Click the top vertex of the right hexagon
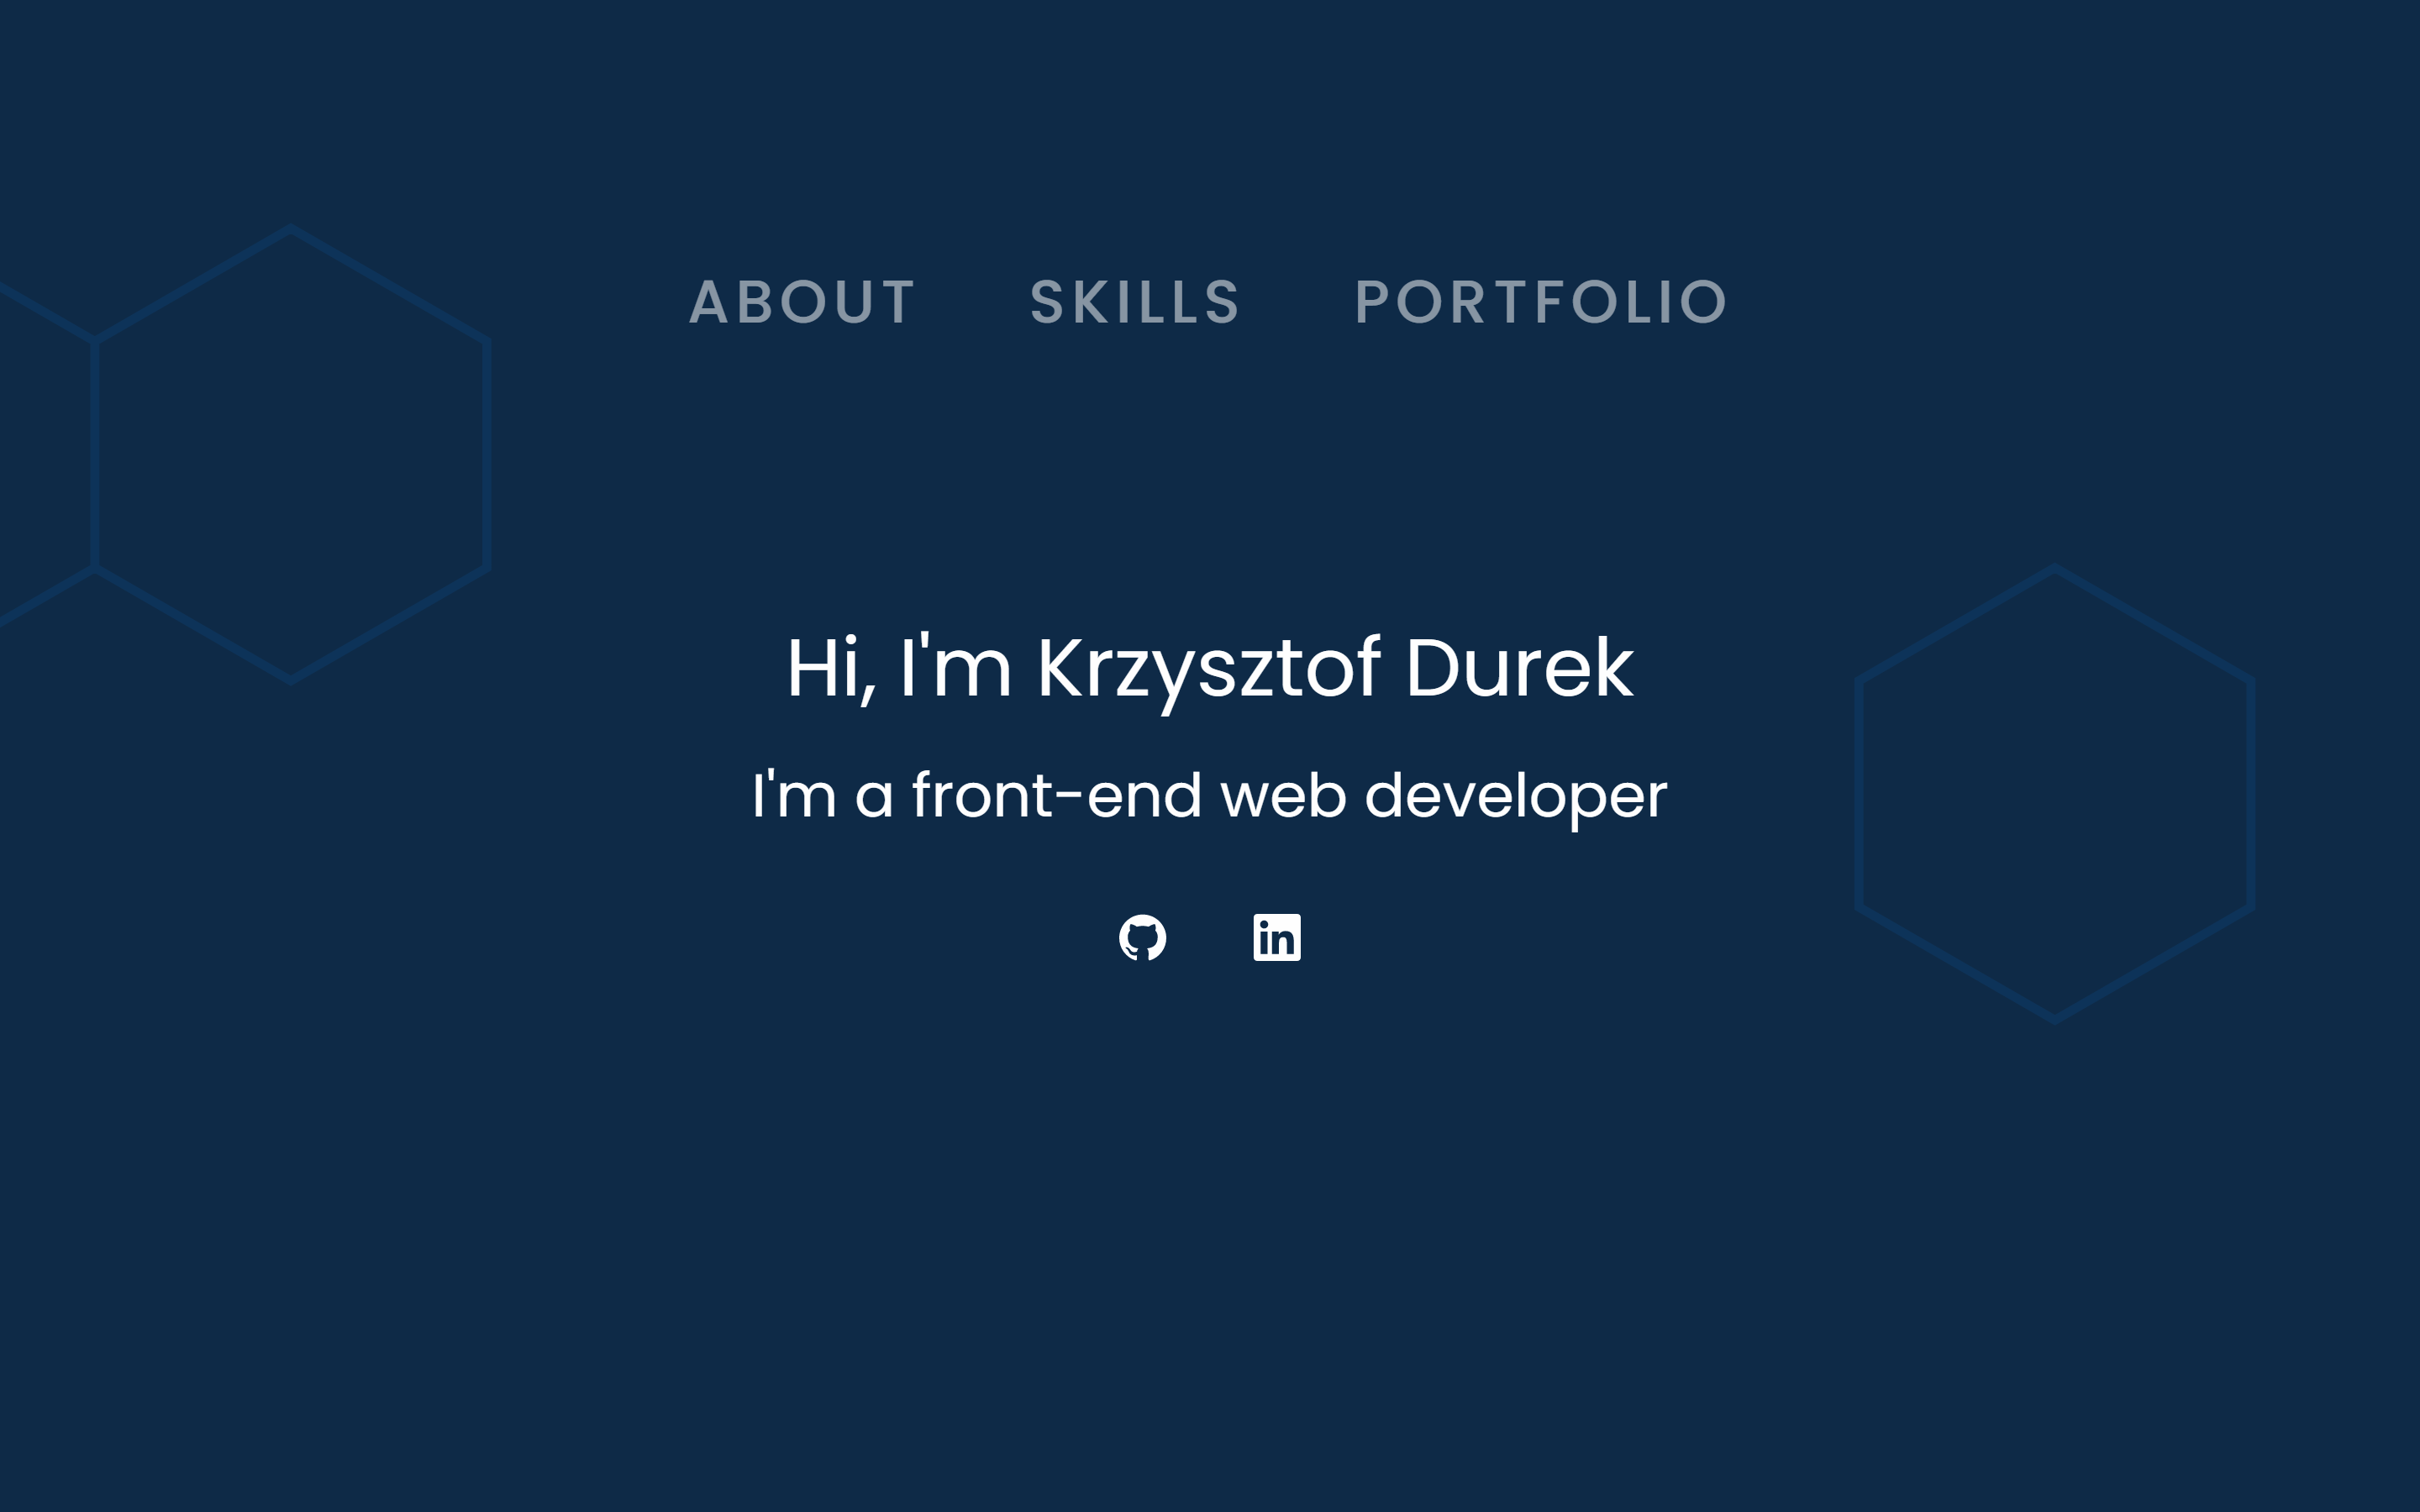2420x1512 pixels. (2055, 568)
